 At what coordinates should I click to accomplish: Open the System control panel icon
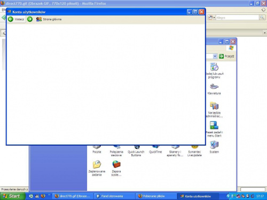click(x=214, y=147)
